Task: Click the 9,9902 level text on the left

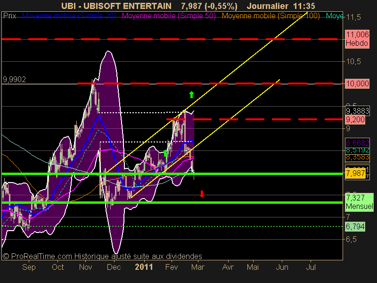Action: 14,79
